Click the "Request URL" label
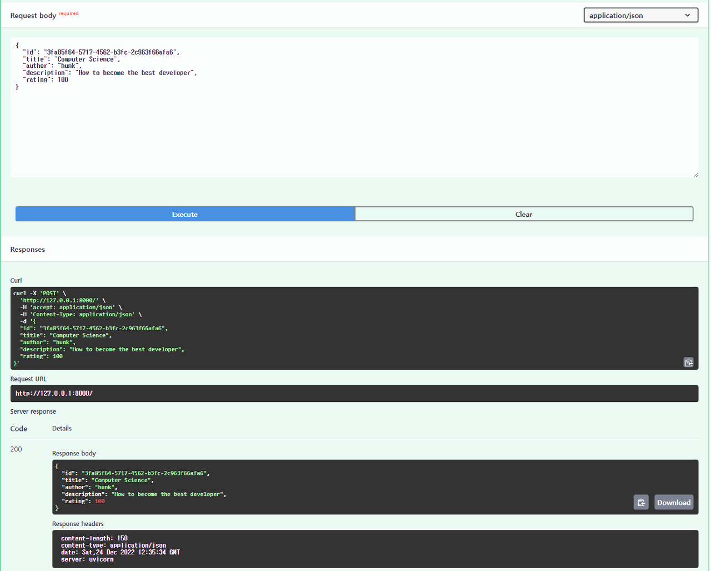The width and height of the screenshot is (711, 571). coord(28,379)
